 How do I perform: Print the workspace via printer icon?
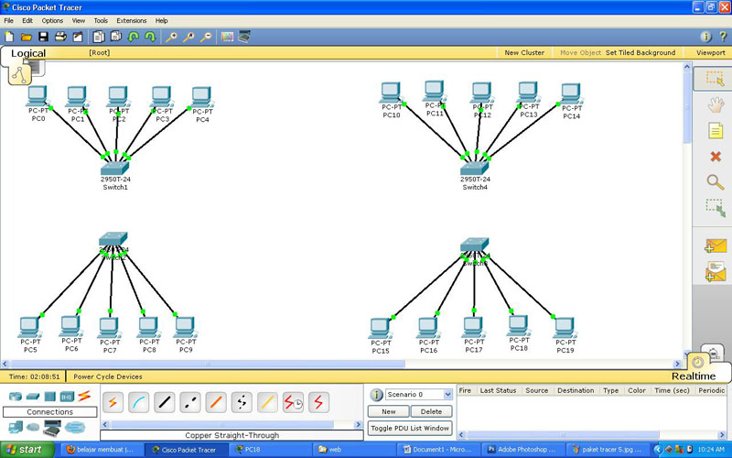coord(60,37)
